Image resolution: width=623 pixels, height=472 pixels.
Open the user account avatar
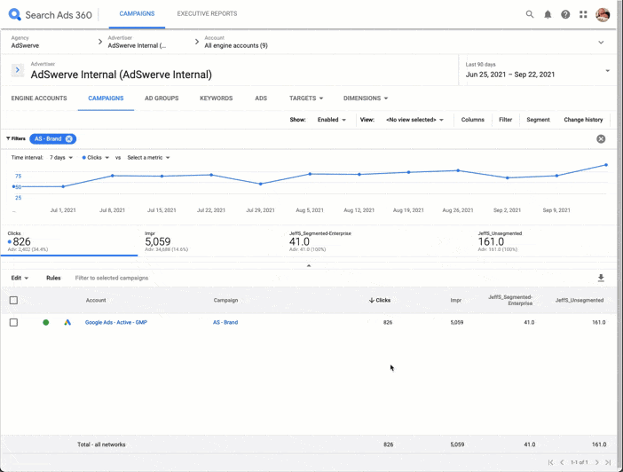(x=603, y=15)
